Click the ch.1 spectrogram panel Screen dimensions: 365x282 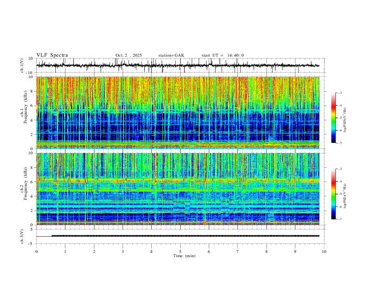177,112
